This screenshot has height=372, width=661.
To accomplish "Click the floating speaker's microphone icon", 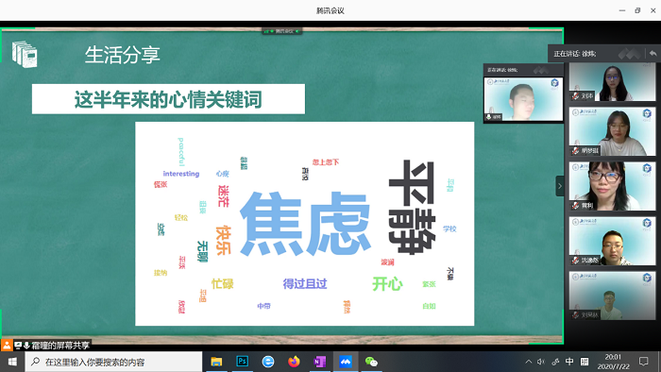I will (488, 117).
